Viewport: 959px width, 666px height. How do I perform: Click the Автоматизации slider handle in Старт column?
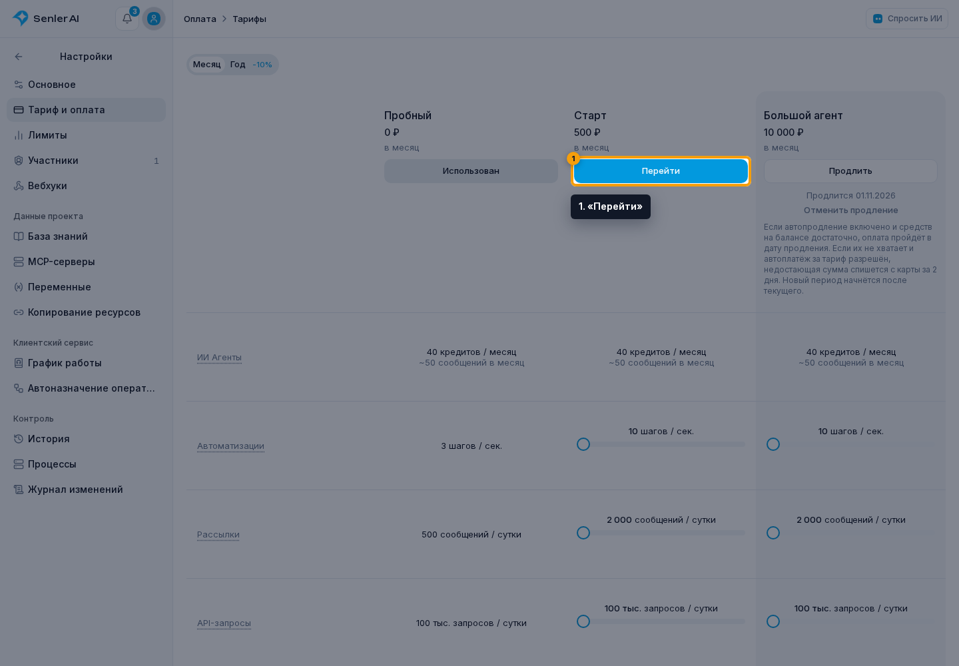[583, 444]
